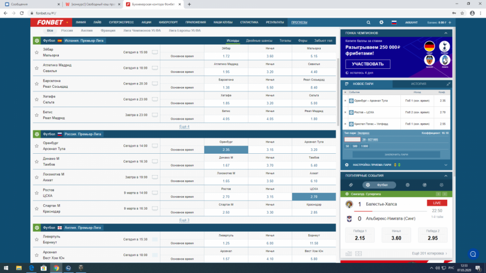Add Ливерпуль – Борнмут match to favorites

pyautogui.click(x=36, y=240)
